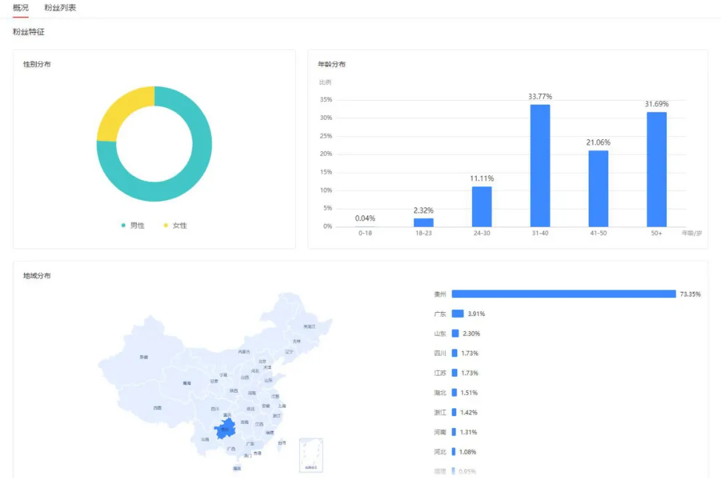Screen dimensions: 721x478
Task: Click the 比例 axis label
Action: pos(325,82)
